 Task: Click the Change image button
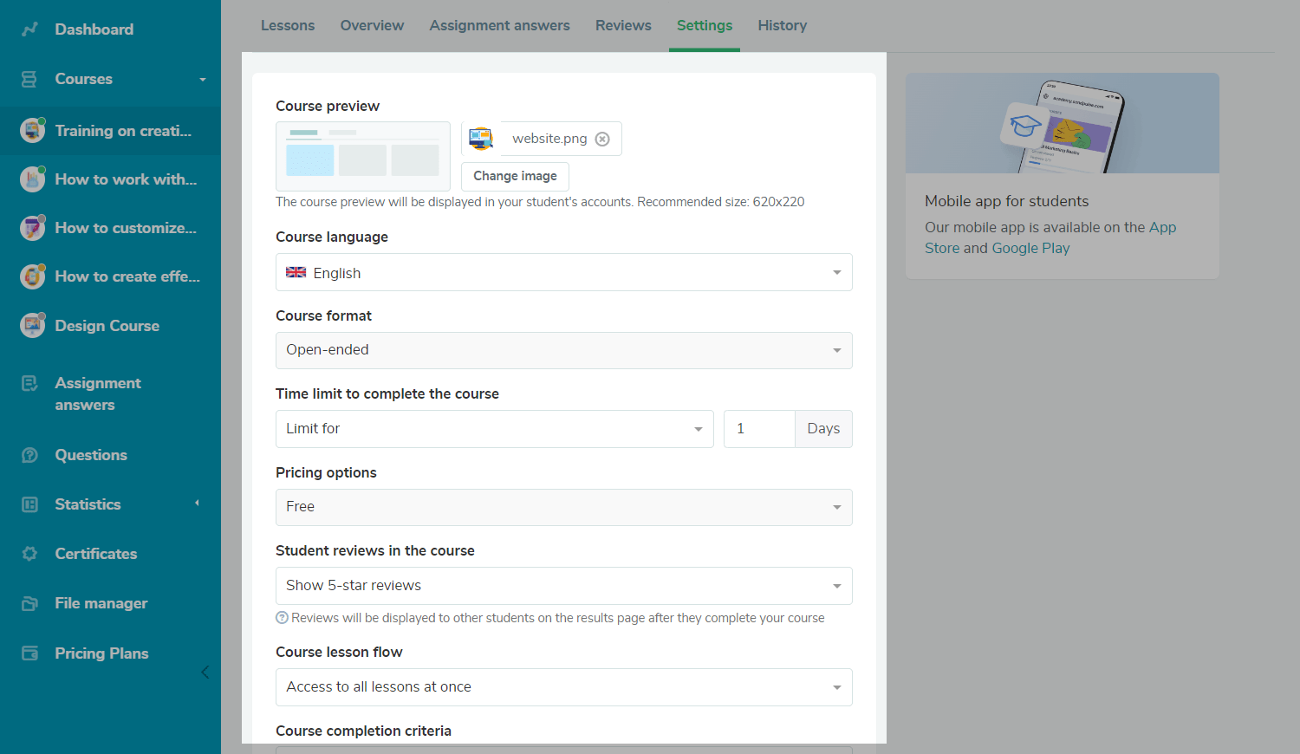516,176
